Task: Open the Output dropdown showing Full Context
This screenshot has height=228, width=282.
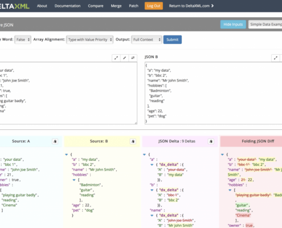Action: (146, 39)
